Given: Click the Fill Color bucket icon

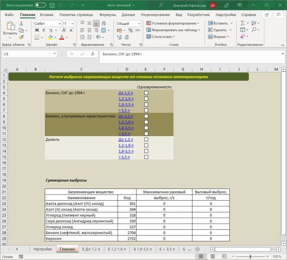Looking at the screenshot, I should click(x=50, y=37).
